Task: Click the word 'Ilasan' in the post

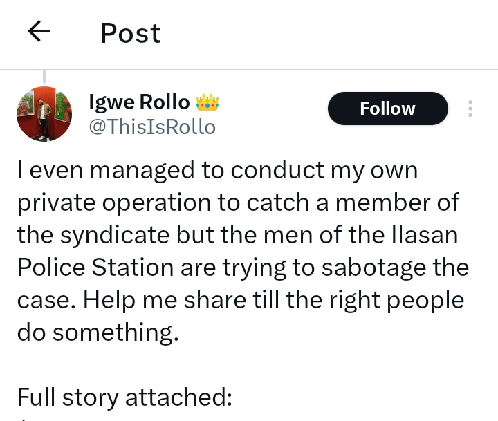Action: coord(425,235)
